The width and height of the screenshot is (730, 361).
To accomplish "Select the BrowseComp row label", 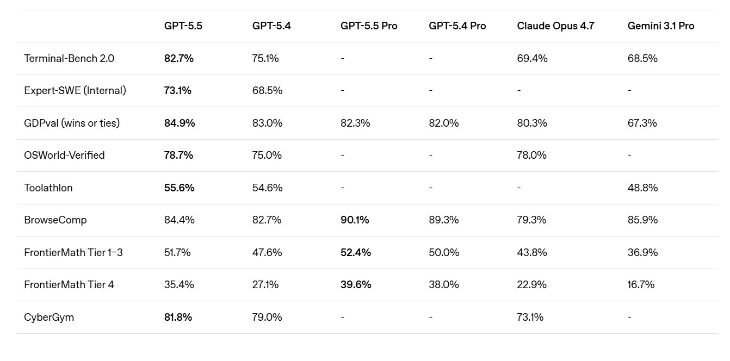I will pyautogui.click(x=55, y=220).
